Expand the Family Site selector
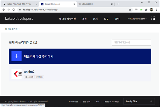 (x=139, y=101)
